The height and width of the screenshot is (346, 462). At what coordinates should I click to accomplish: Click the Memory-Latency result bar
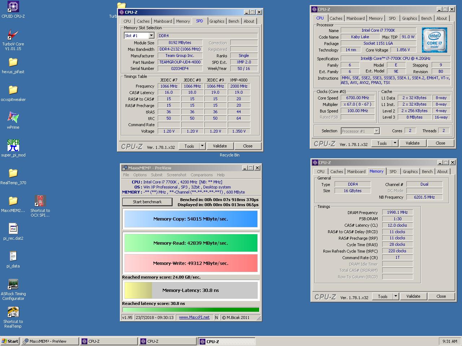pos(191,290)
